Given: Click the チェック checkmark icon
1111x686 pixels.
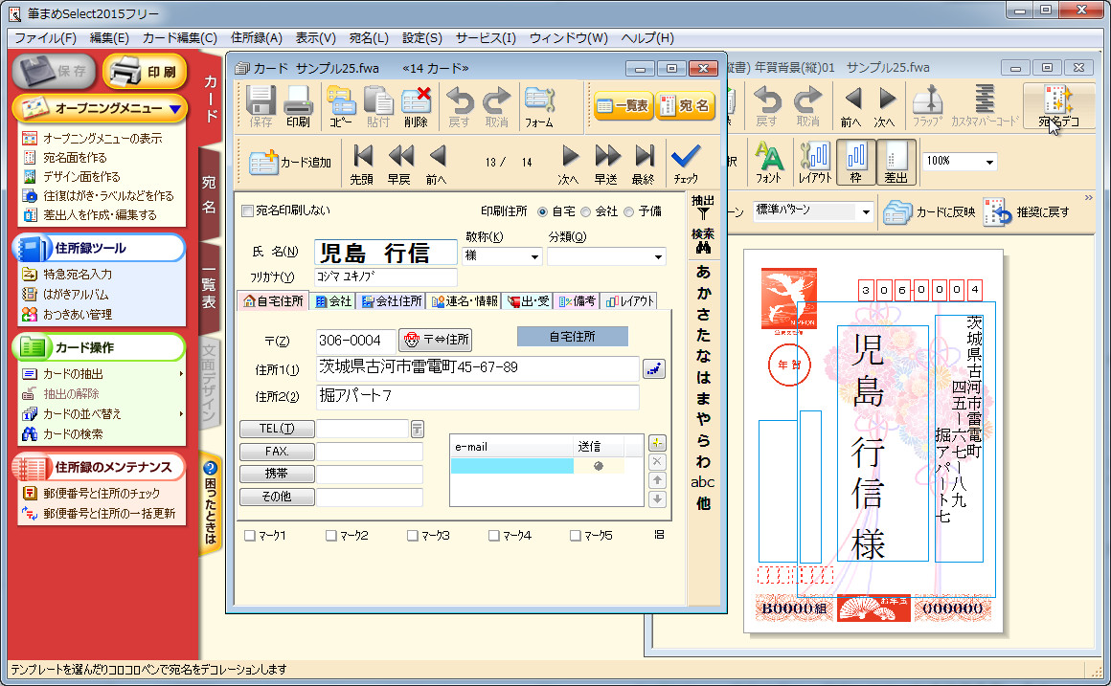Looking at the screenshot, I should pos(685,165).
